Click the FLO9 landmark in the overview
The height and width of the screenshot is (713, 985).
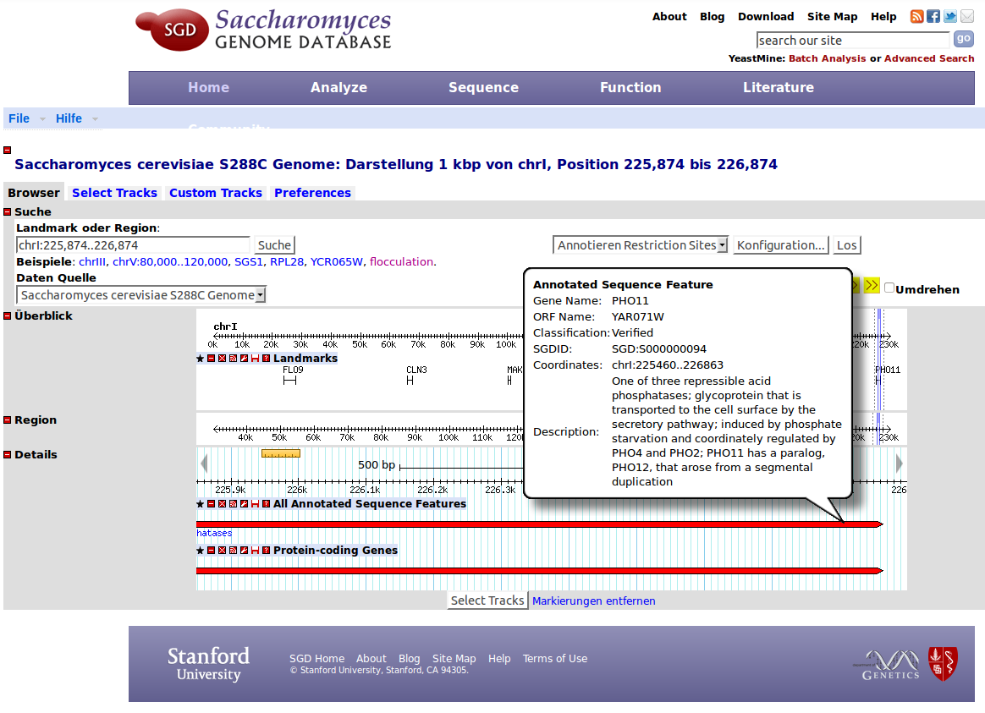[289, 381]
